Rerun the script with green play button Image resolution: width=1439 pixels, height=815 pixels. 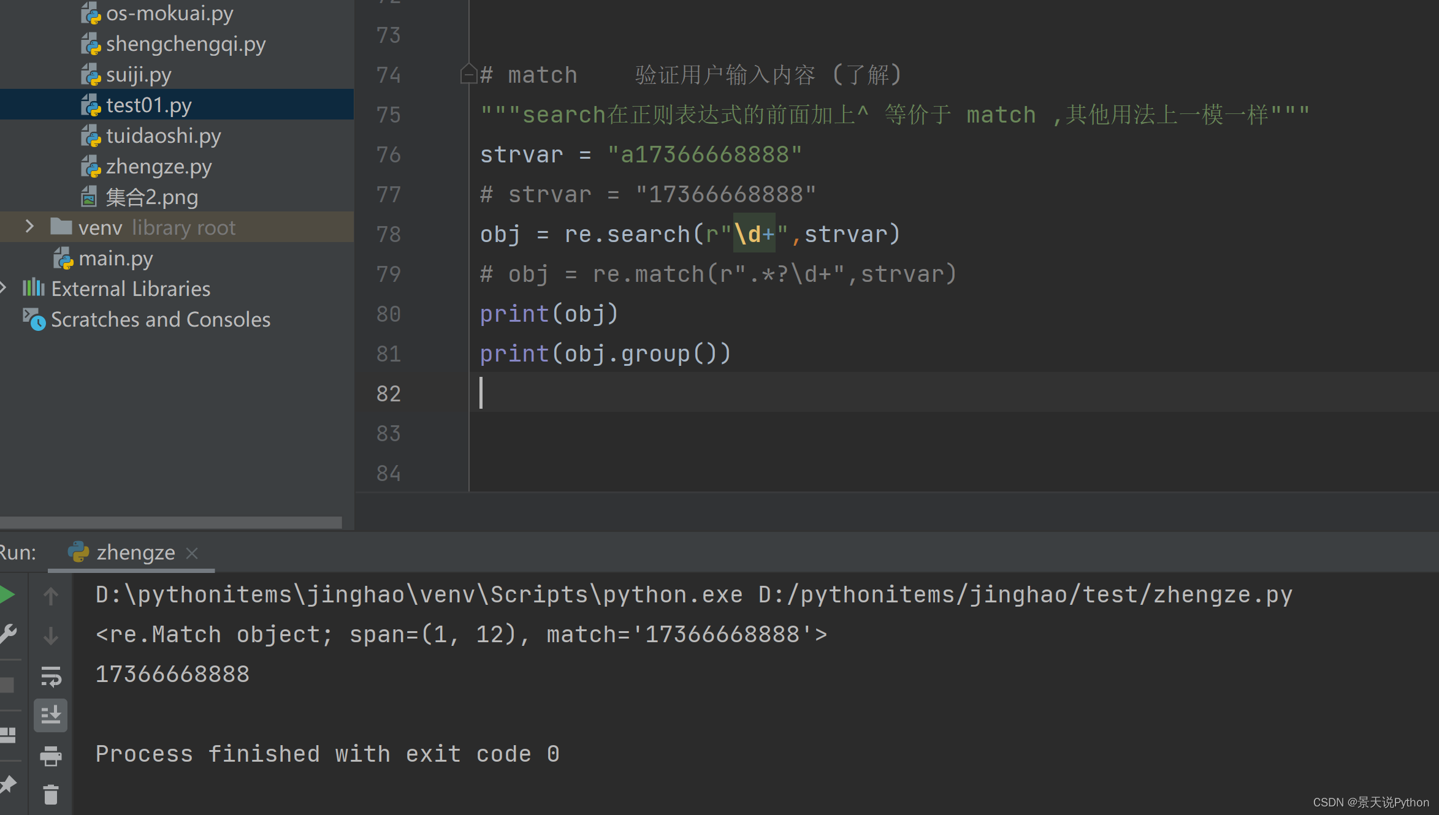click(x=7, y=594)
